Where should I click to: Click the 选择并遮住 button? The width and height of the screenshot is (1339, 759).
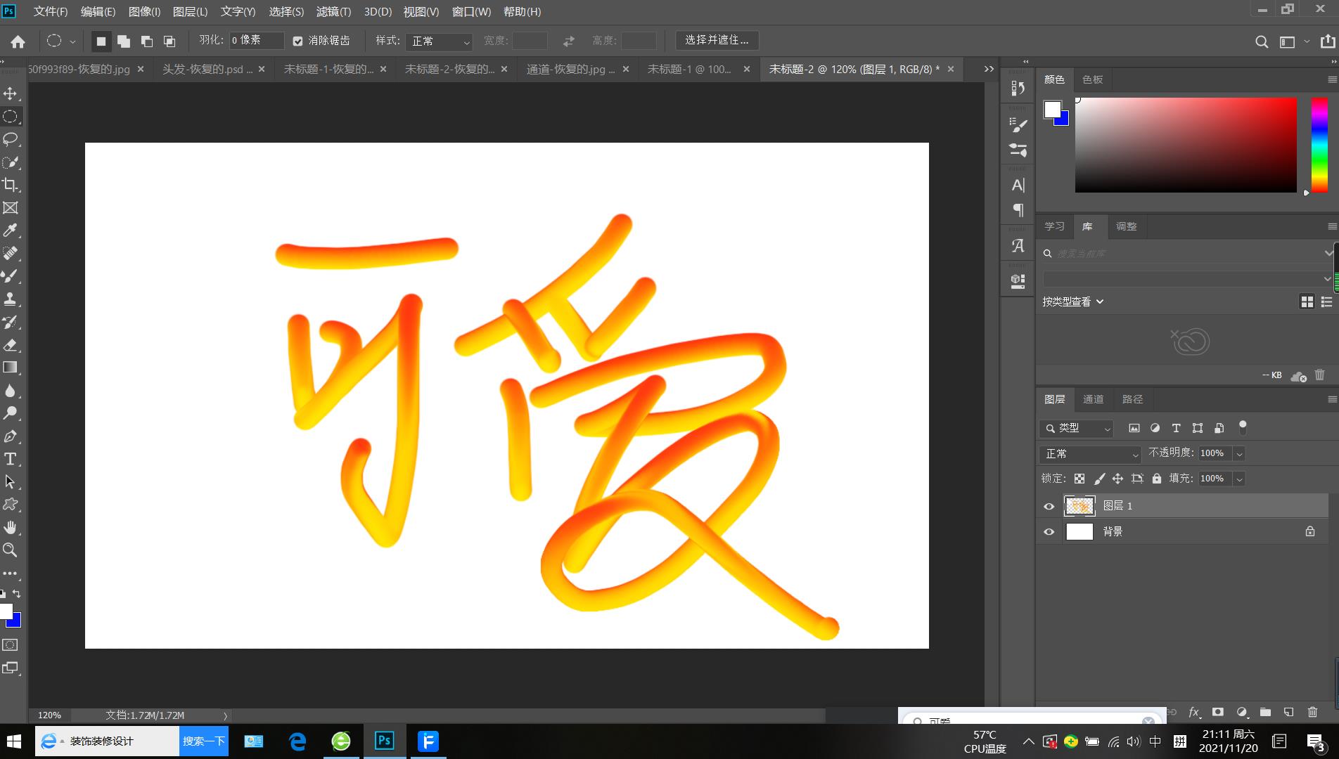tap(717, 40)
